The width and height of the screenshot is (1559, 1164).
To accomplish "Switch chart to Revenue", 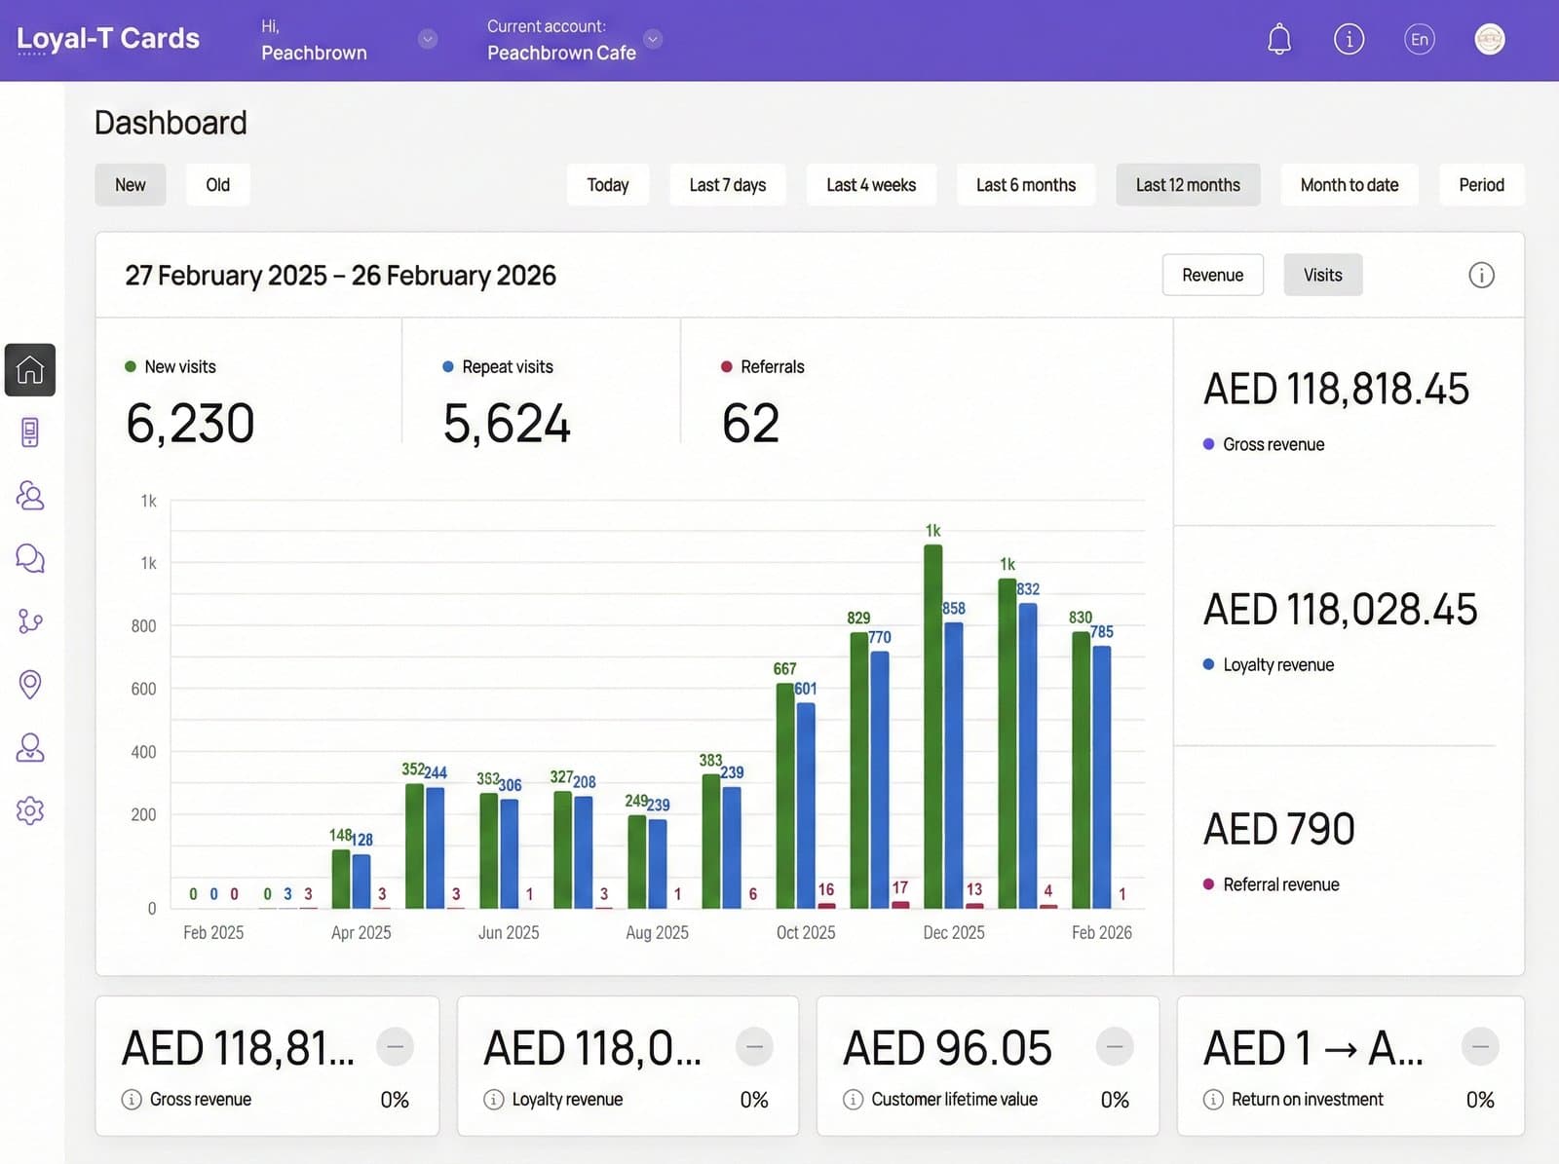I will tap(1213, 275).
